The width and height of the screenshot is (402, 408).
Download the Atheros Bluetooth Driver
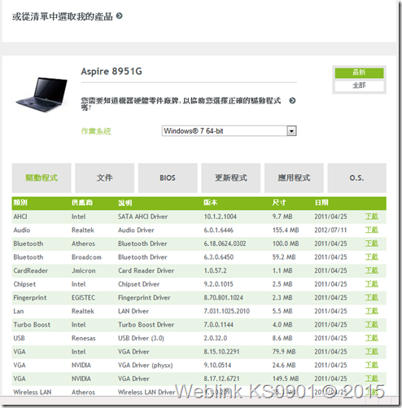(371, 243)
